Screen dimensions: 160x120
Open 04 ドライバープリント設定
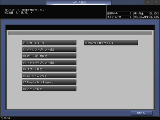(49, 62)
